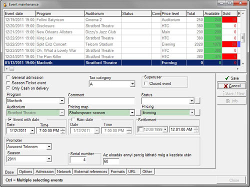Click the Auditorium column header

tap(103, 13)
